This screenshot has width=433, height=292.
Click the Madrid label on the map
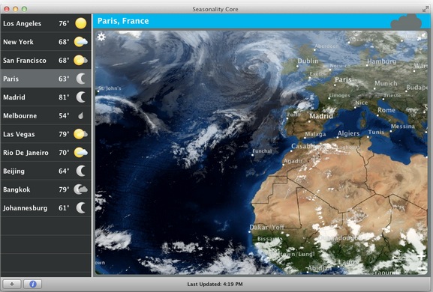click(x=321, y=116)
